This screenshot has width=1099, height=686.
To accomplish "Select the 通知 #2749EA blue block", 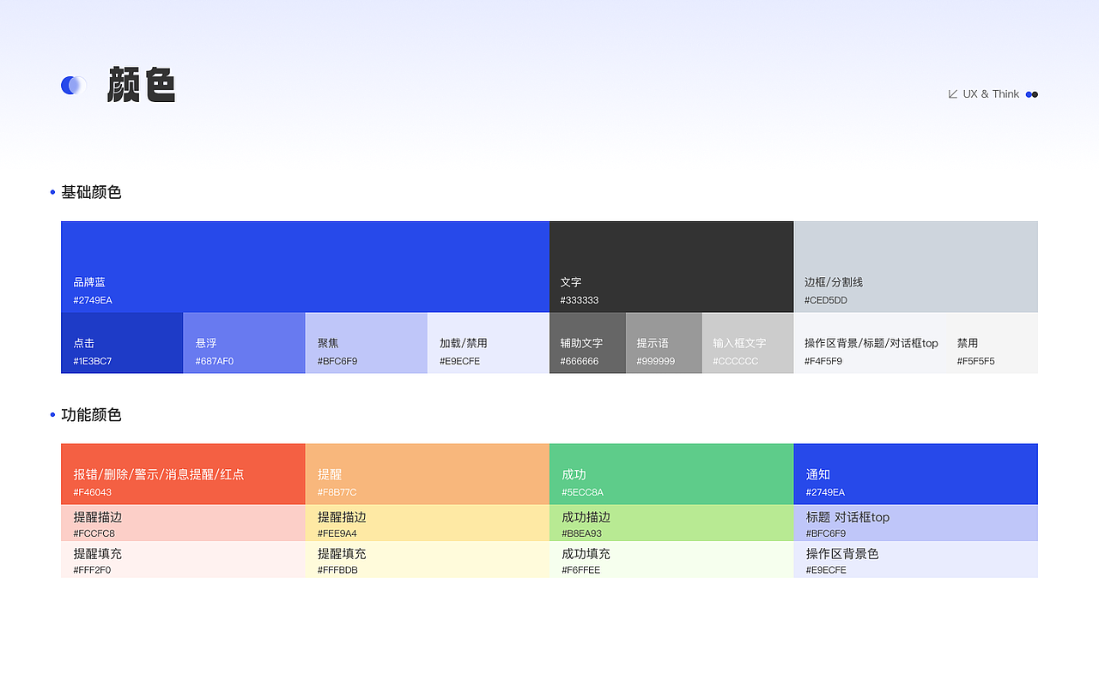I will 915,473.
